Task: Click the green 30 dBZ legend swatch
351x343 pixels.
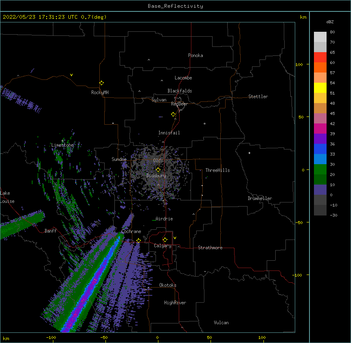Action: tap(320, 169)
